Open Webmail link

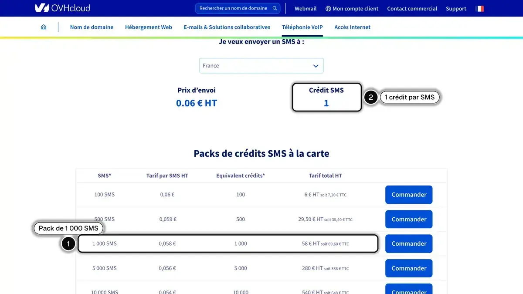pyautogui.click(x=306, y=9)
